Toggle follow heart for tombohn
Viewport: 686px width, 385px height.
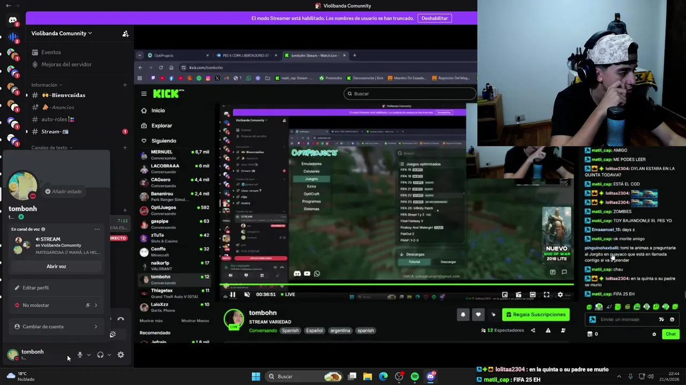479,315
